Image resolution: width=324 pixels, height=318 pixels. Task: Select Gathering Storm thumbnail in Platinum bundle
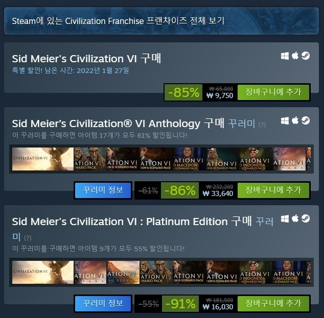pos(123,272)
